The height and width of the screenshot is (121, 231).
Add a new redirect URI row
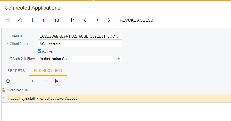[x=20, y=81]
